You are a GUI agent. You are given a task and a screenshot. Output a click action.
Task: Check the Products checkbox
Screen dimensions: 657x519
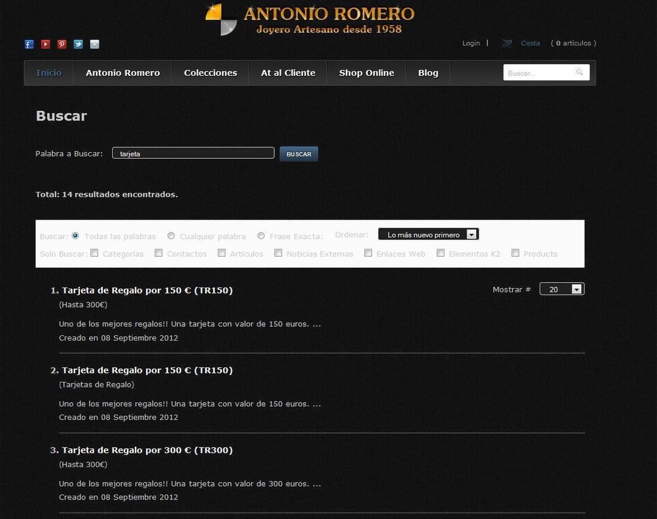pyautogui.click(x=515, y=253)
